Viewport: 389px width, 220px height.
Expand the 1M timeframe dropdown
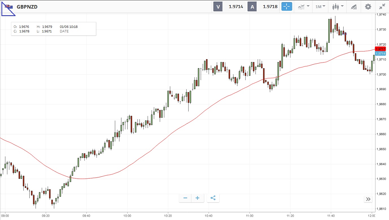point(320,6)
